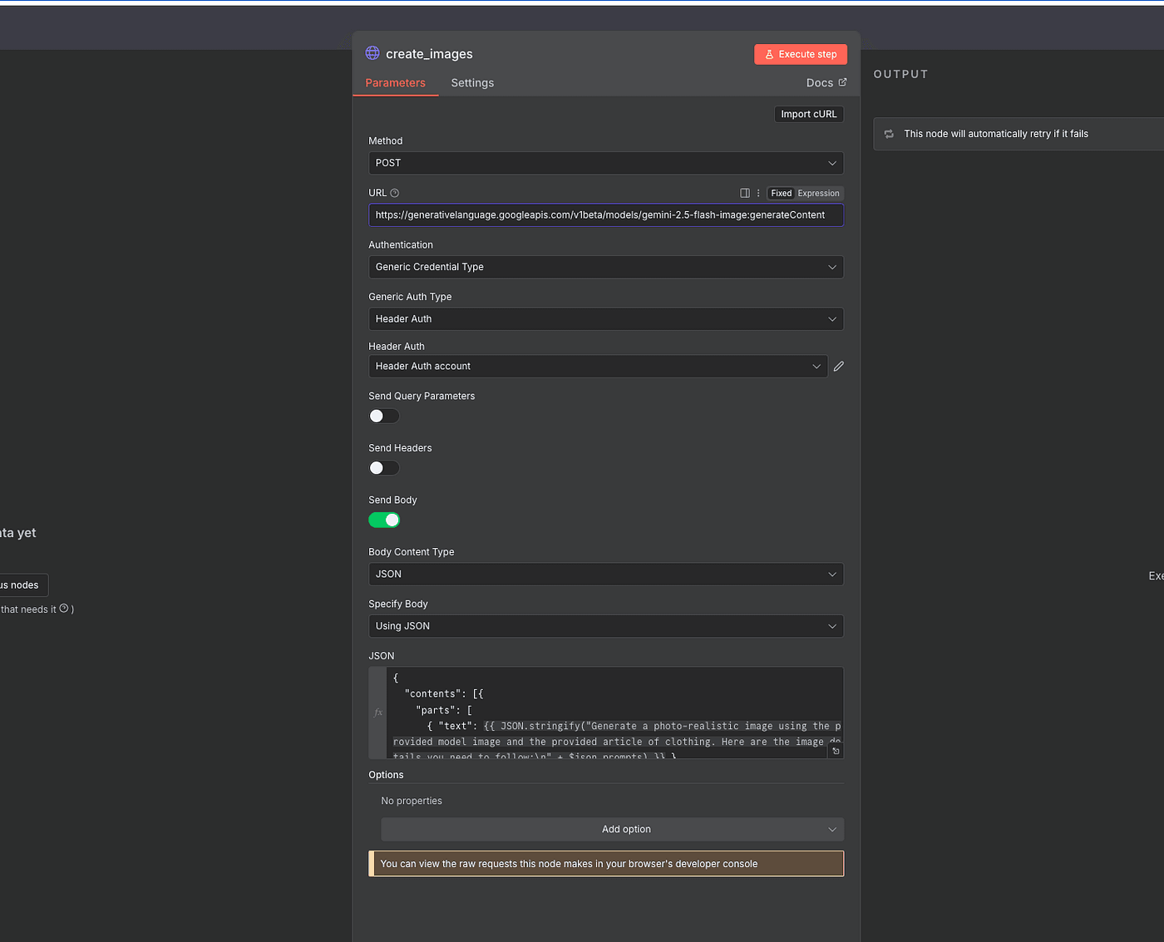Image resolution: width=1164 pixels, height=942 pixels.
Task: Switch URL field to Expression mode
Action: (818, 193)
